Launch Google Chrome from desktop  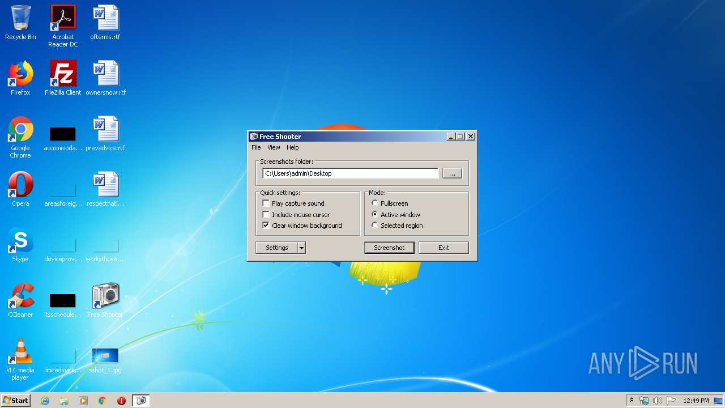click(x=20, y=137)
